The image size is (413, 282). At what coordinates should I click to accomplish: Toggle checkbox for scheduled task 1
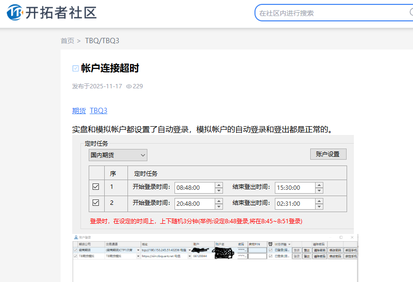96,187
